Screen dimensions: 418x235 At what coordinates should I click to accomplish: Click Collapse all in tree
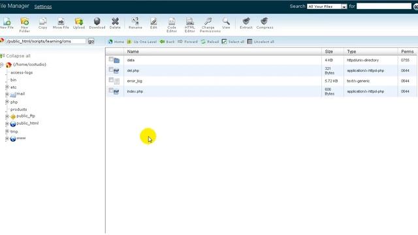tap(18, 56)
